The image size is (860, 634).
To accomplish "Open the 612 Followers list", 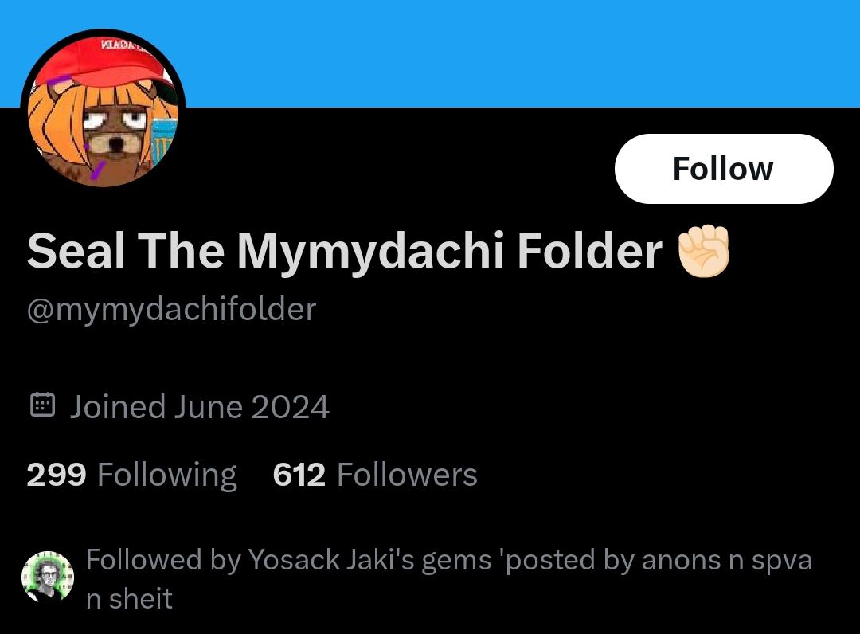I will point(374,475).
